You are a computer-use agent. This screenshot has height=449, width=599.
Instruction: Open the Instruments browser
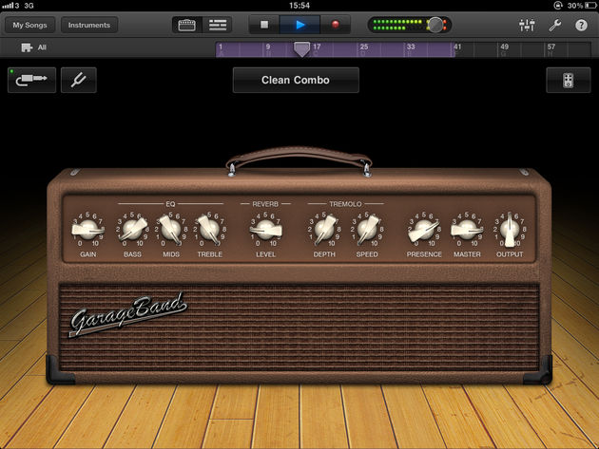pyautogui.click(x=89, y=26)
